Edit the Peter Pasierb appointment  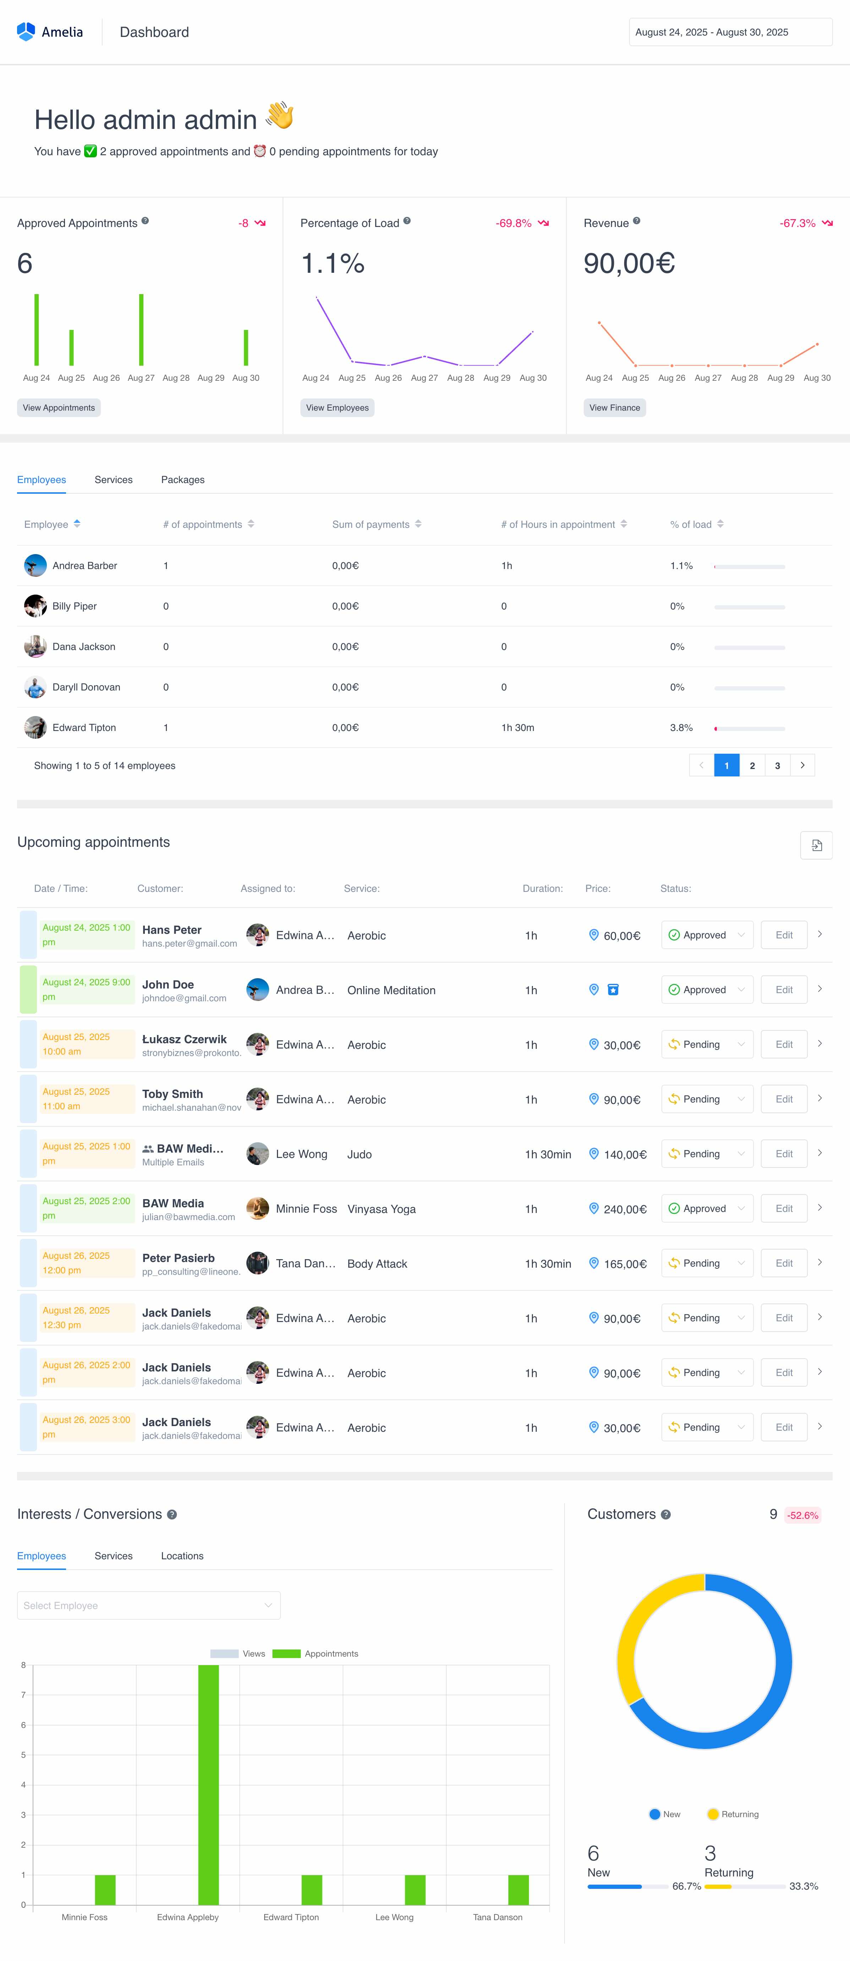[785, 1263]
